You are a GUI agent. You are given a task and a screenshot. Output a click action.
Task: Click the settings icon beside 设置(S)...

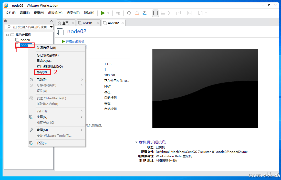tap(31, 143)
